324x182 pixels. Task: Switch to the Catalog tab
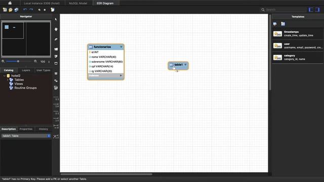(x=9, y=70)
